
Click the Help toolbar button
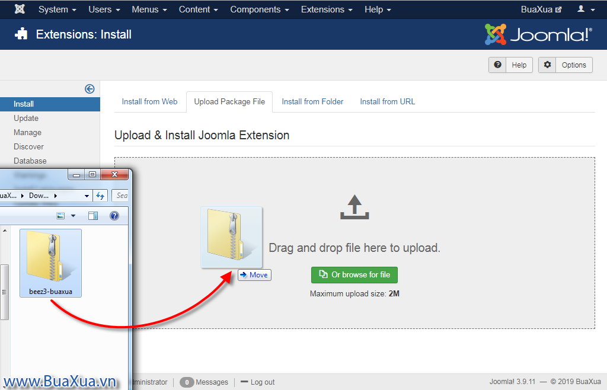[x=510, y=65]
